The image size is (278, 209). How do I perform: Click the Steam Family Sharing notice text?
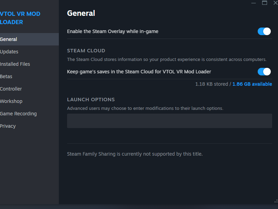click(x=135, y=154)
